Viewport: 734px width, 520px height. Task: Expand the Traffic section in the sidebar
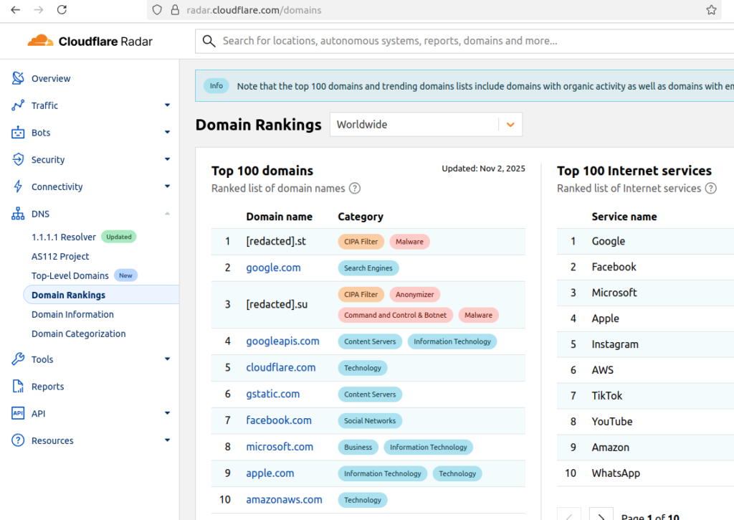[167, 105]
